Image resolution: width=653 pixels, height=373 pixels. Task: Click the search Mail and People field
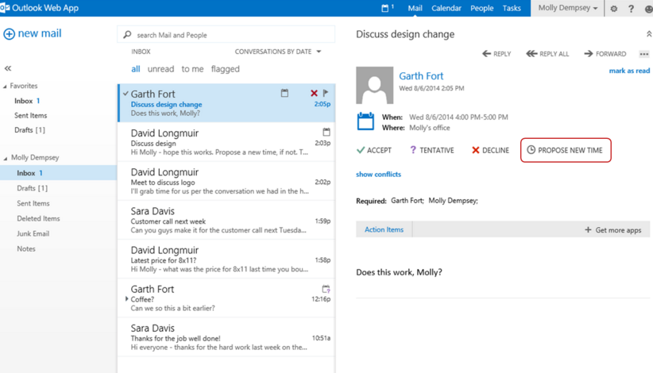click(226, 34)
